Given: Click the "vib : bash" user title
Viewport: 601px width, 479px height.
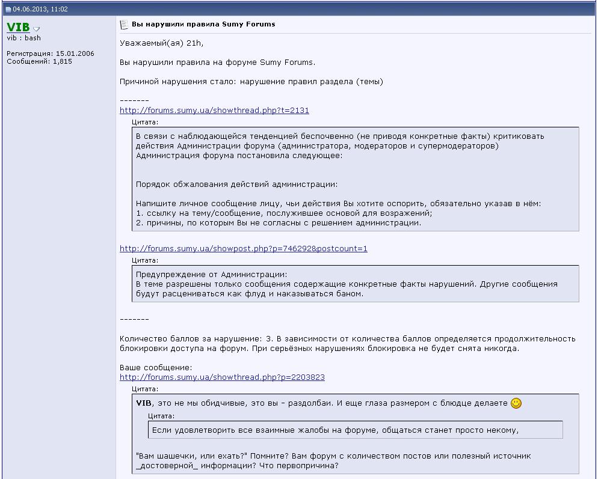Looking at the screenshot, I should click(x=24, y=38).
